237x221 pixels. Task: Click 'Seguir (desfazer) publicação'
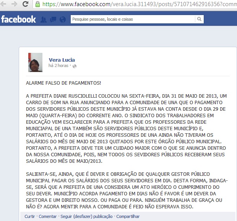tap(86, 216)
